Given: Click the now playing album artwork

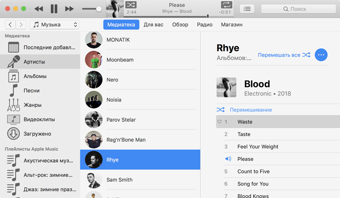Looking at the screenshot, I should pos(115,8).
